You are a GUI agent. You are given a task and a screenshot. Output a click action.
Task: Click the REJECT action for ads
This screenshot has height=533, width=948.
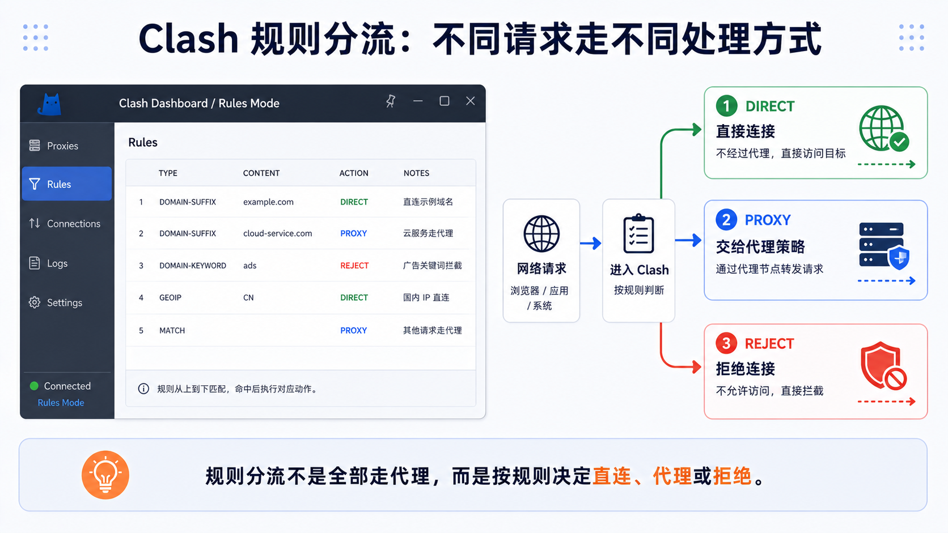354,266
